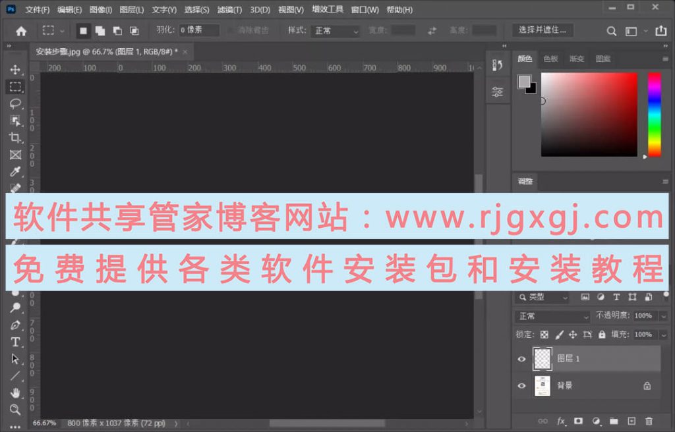Open the Search magnifier in options bar
The height and width of the screenshot is (432, 675).
pos(611,31)
